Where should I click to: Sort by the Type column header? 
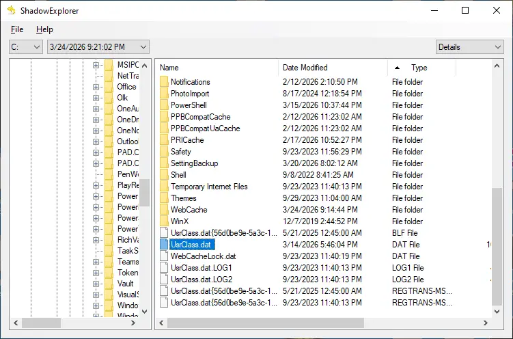[421, 68]
